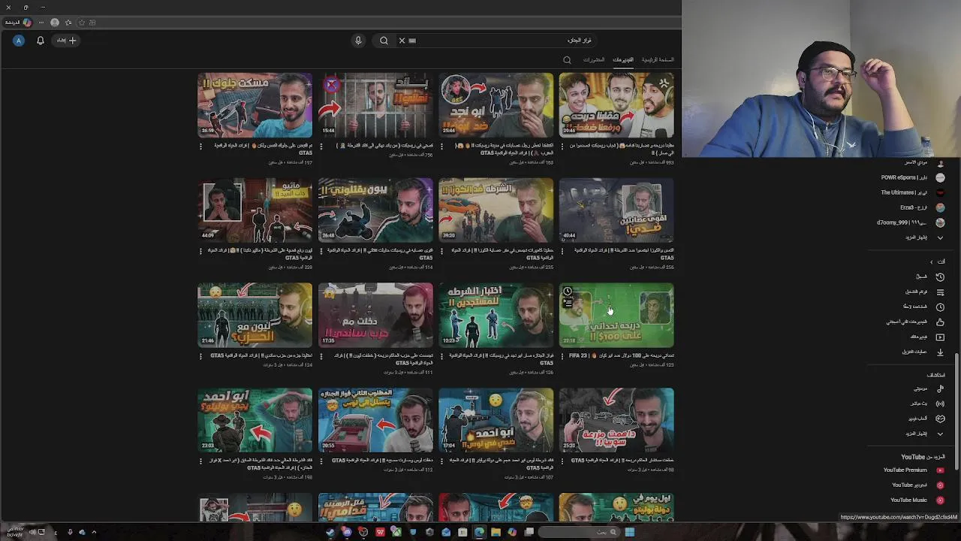Viewport: 961px width, 541px height.
Task: Open the 20:55 red truck thumbnail
Action: (x=375, y=421)
